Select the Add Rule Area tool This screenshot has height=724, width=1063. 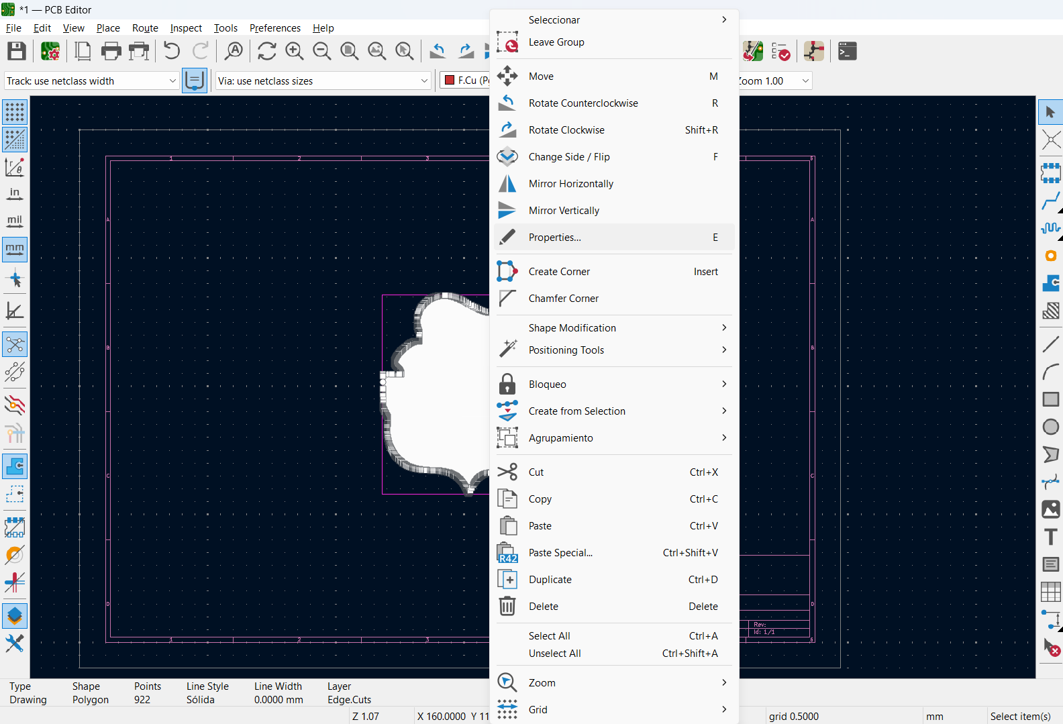pyautogui.click(x=1051, y=311)
